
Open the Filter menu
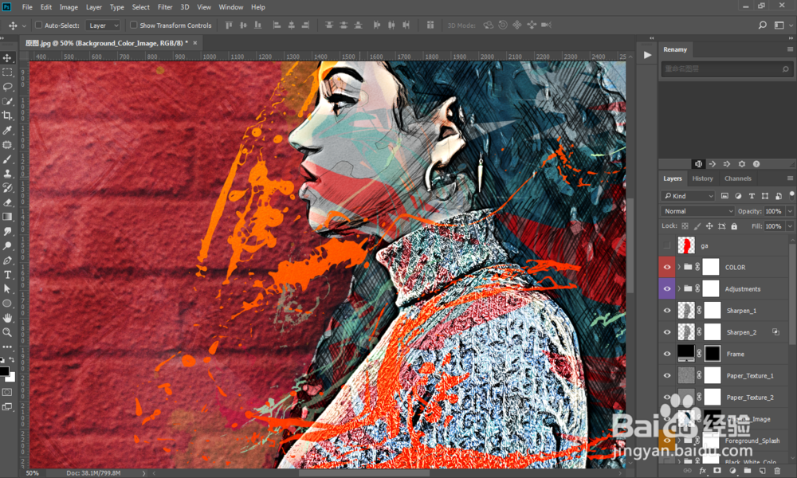165,7
